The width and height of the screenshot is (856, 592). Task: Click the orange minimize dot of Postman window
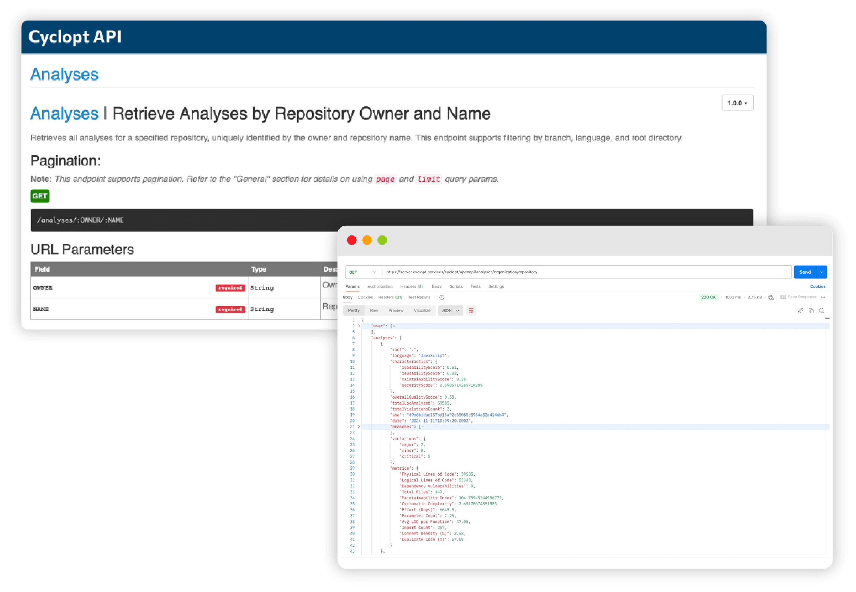pyautogui.click(x=367, y=241)
